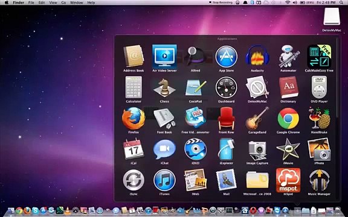Open the App Store icon in the stack
Viewport: 348px width, 217px height.
226,57
